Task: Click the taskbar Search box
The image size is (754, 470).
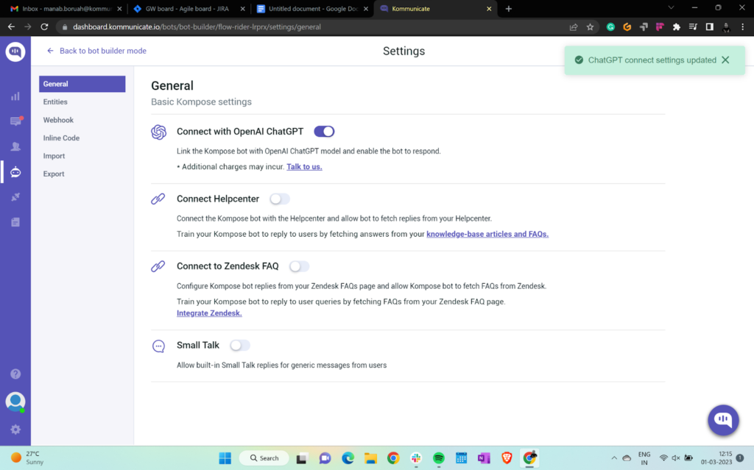Action: 264,458
